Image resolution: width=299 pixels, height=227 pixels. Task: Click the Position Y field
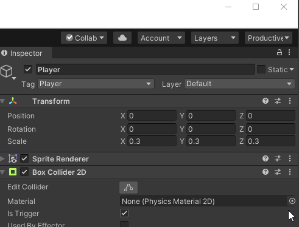211,116
